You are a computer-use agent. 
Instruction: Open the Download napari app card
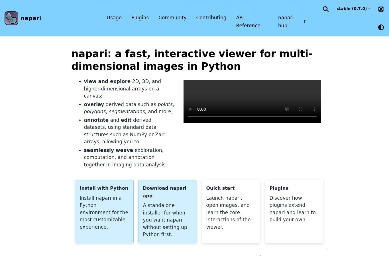click(168, 211)
